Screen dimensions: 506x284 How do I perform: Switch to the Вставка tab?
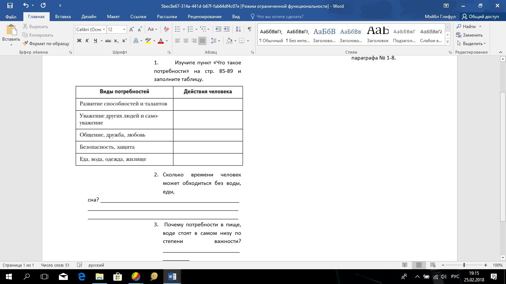click(63, 17)
